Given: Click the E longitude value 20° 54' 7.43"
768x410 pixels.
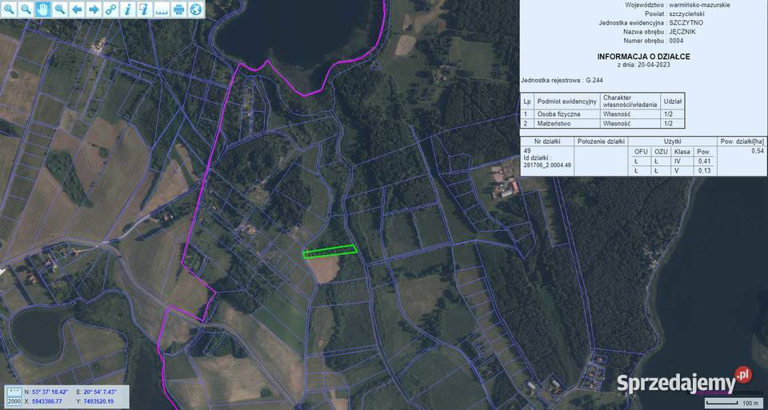Looking at the screenshot, I should [x=101, y=392].
